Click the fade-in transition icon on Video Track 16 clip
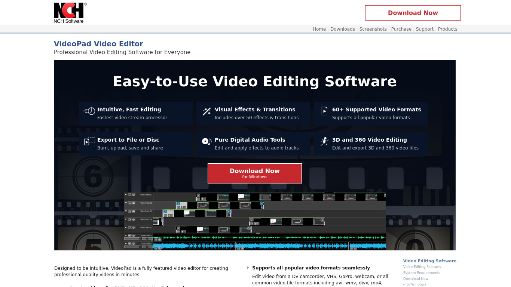Image resolution: width=511 pixels, height=287 pixels. click(x=178, y=204)
